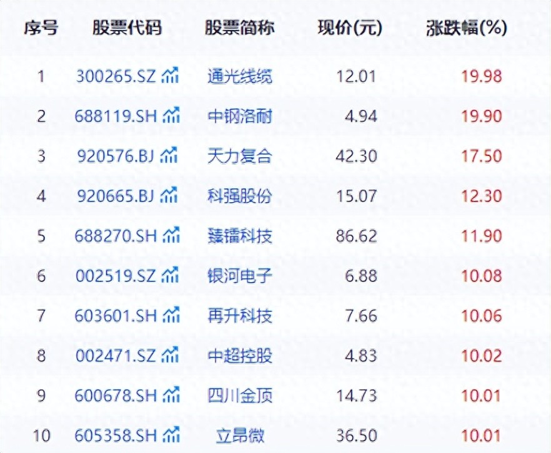Click row number 5 in 序号 column
Image resolution: width=551 pixels, height=453 pixels.
pos(41,236)
